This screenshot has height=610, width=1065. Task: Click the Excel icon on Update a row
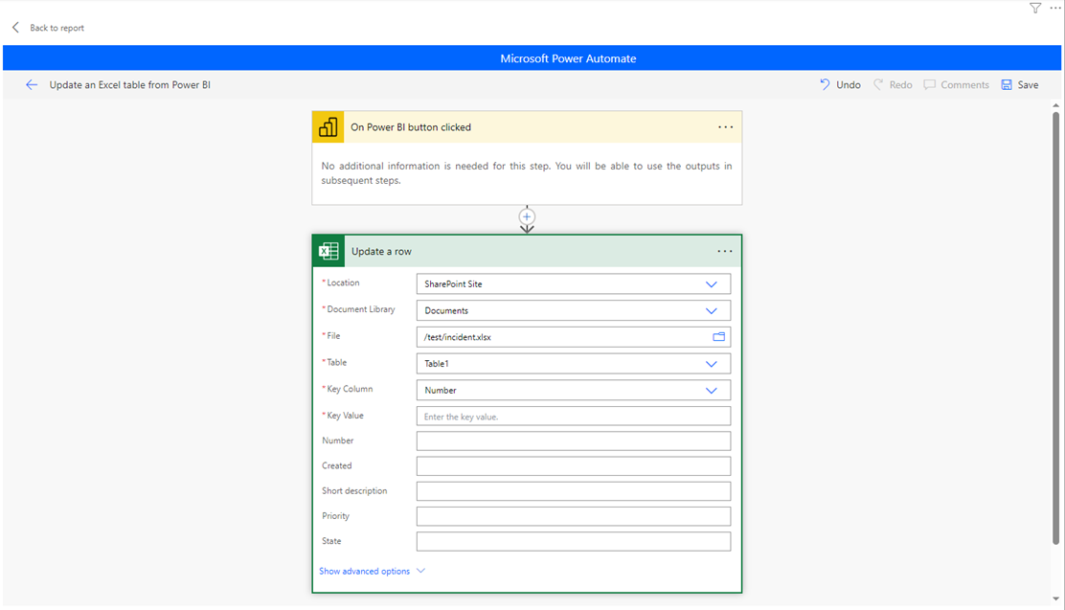click(x=329, y=251)
